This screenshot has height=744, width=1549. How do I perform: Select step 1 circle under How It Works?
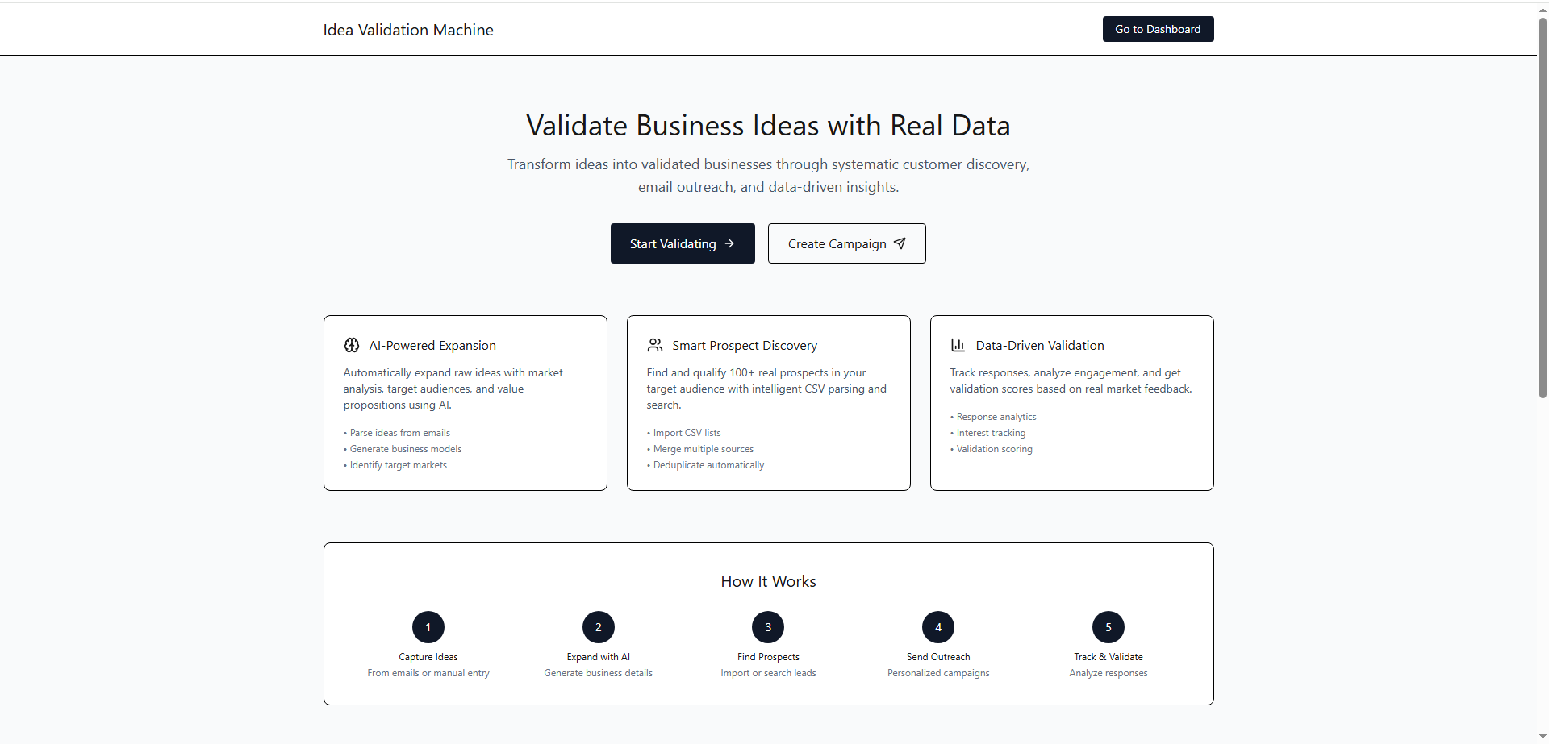(x=428, y=627)
